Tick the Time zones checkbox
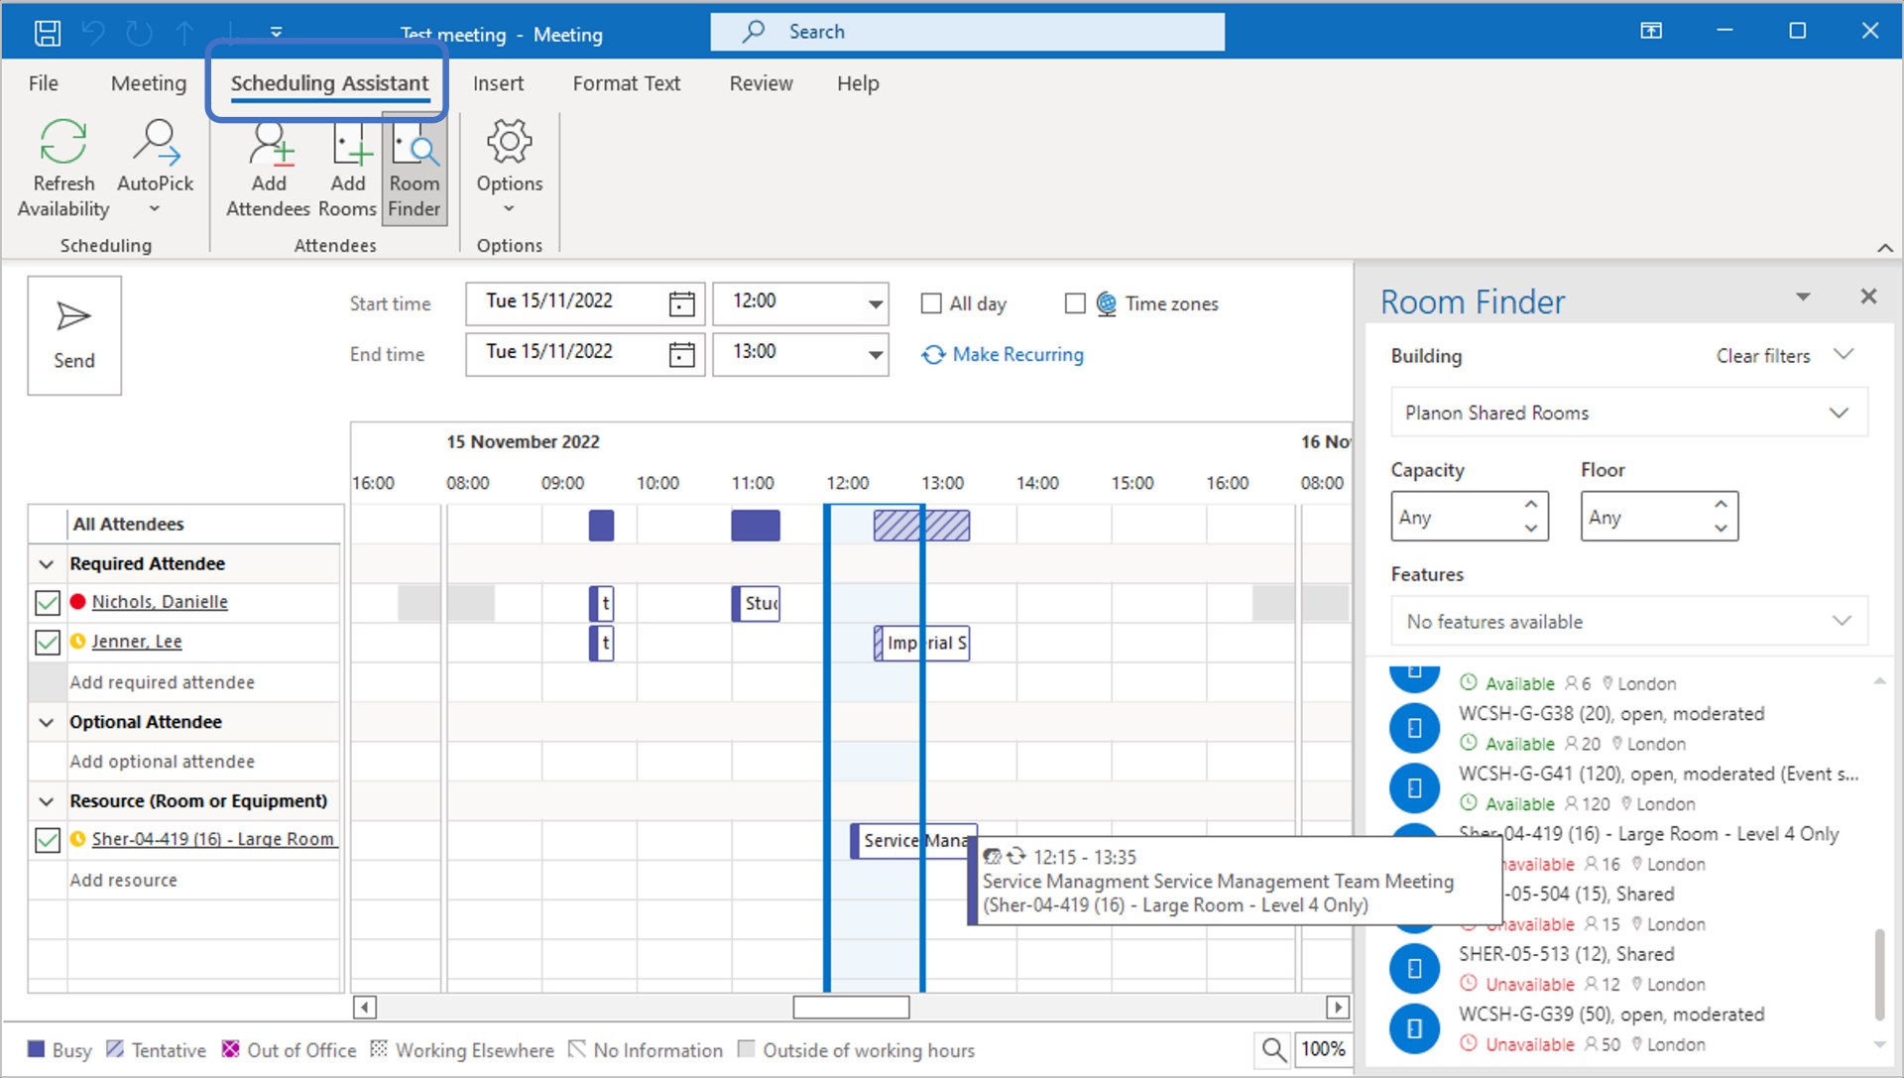This screenshot has height=1078, width=1904. [x=1075, y=303]
